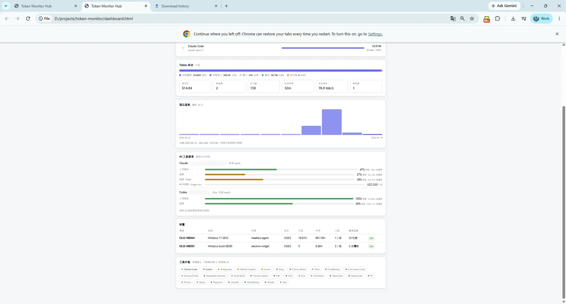Click the Claude 47% green usage bar

[x=241, y=170]
